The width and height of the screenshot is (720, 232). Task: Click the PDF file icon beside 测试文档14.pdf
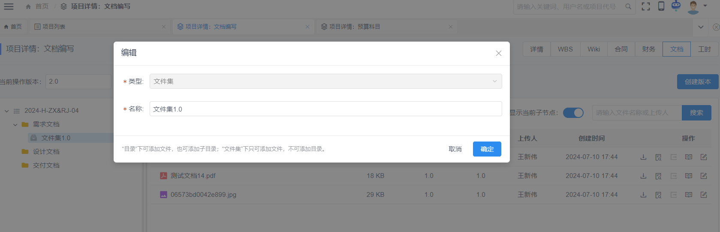163,176
